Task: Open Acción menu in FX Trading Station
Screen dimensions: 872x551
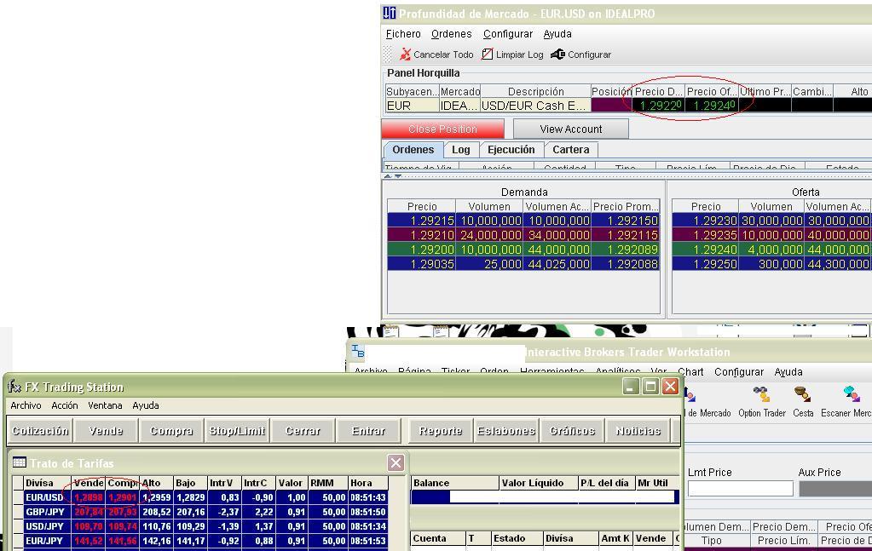Action: (65, 405)
